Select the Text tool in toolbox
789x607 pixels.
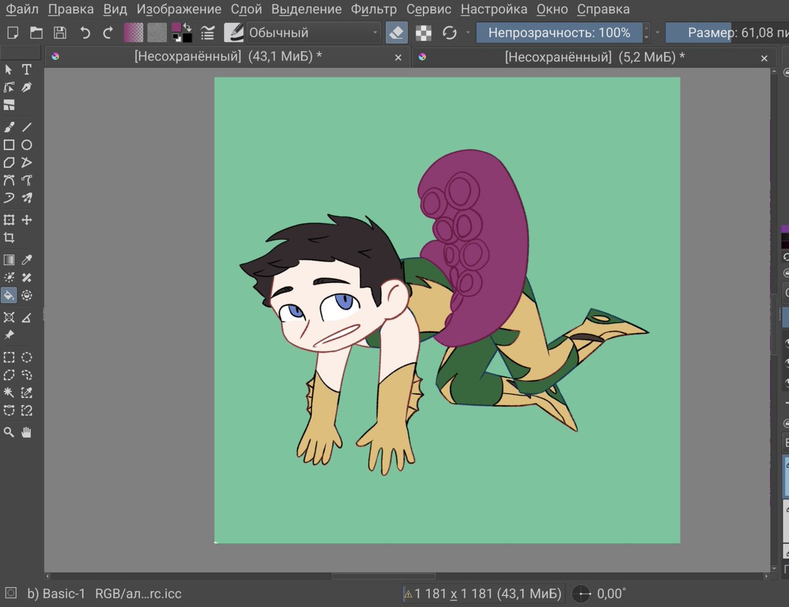tap(27, 69)
